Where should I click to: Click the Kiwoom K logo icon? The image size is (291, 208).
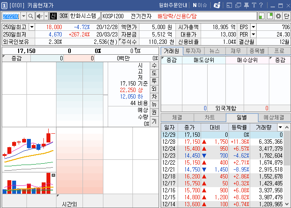[217, 5]
